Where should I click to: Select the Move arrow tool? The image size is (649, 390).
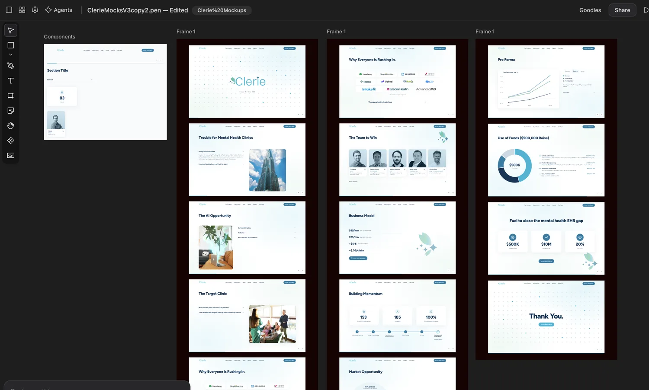tap(11, 30)
